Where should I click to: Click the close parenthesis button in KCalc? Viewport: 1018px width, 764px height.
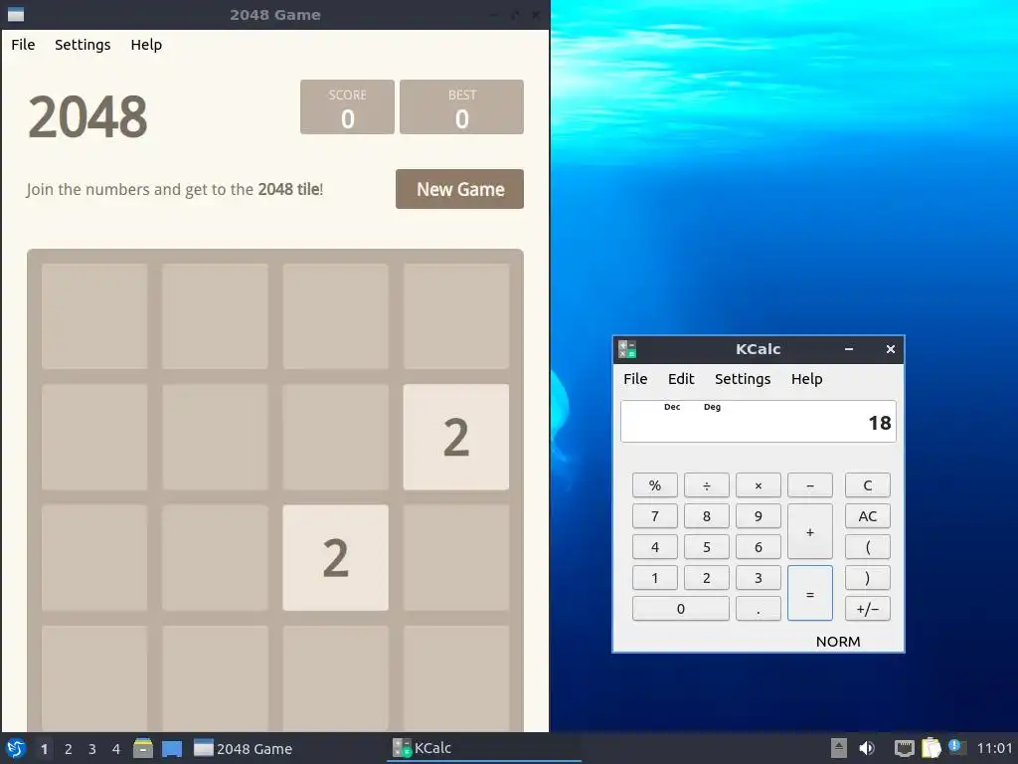867,578
